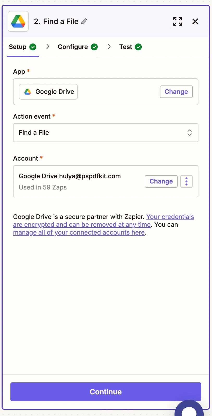Switch to the Configure tab
This screenshot has height=416, width=212.
(x=73, y=47)
